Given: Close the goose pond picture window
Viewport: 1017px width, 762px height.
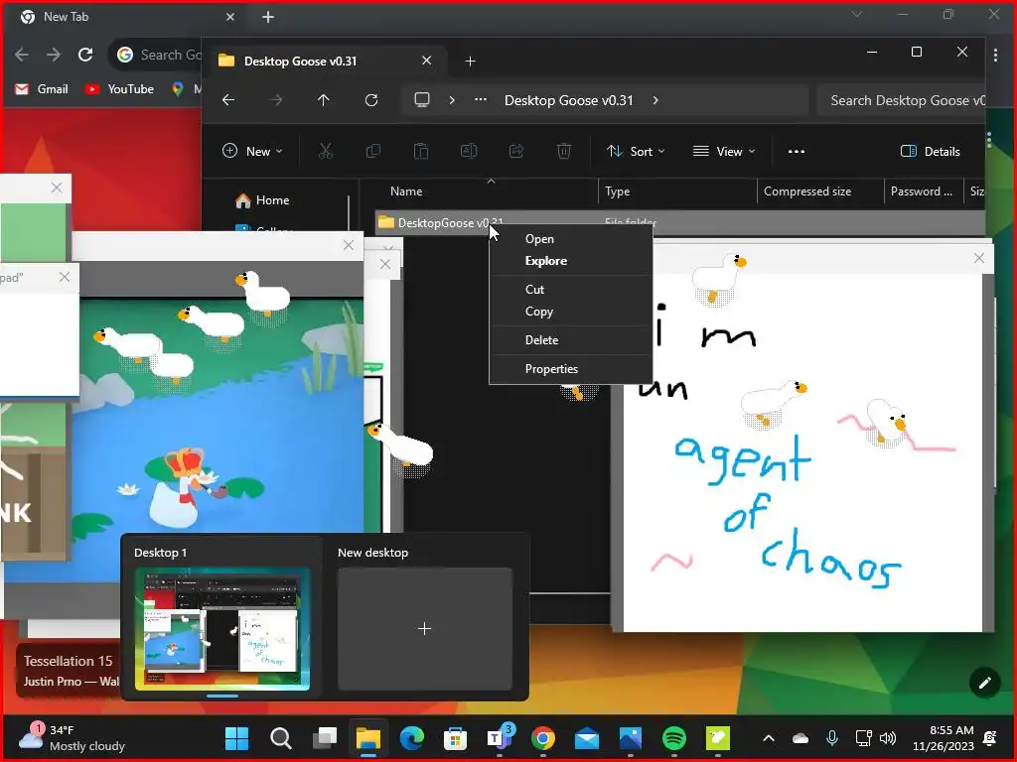Looking at the screenshot, I should click(x=349, y=245).
